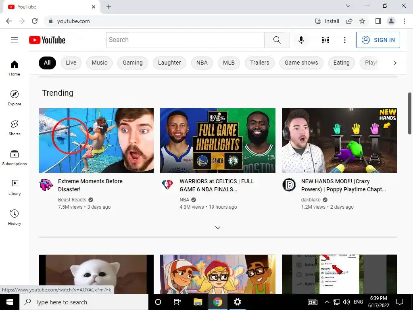Open Task View in taskbar

tap(177, 302)
